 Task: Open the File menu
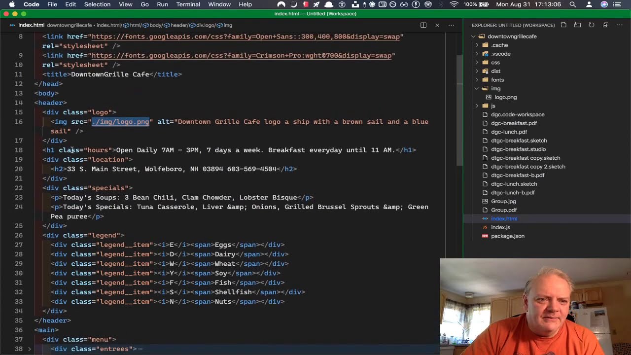52,4
